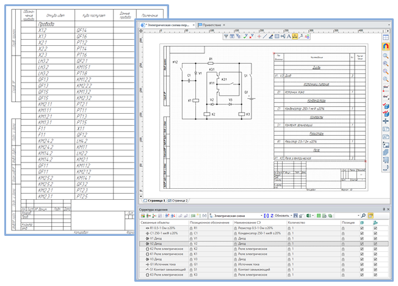Image resolution: width=398 pixels, height=286 pixels.
Task: Click the highlighted yellow icon in floating toolbar
Action: point(295,37)
